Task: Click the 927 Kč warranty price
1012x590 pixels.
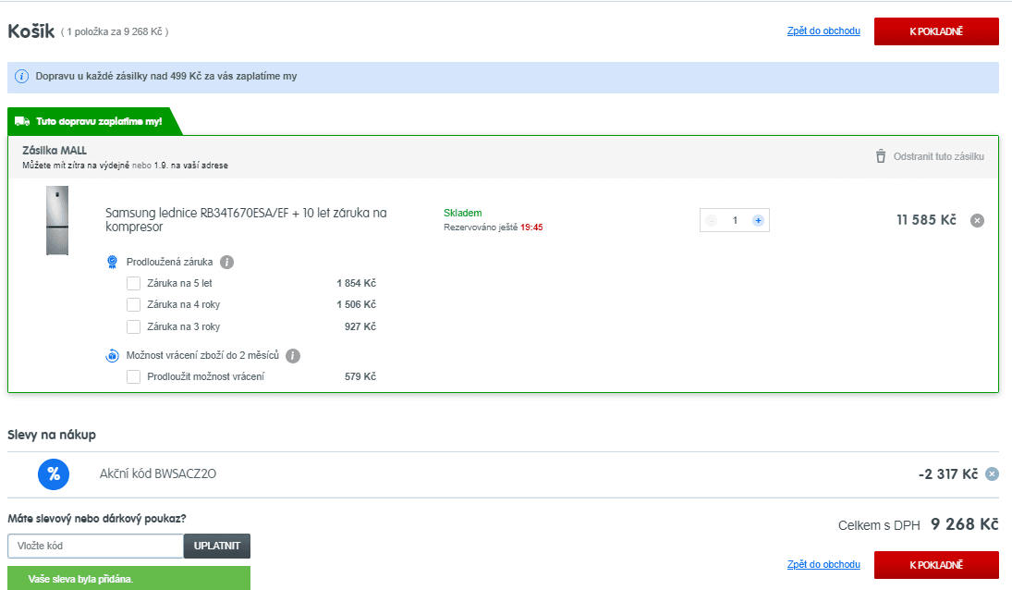Action: click(360, 326)
